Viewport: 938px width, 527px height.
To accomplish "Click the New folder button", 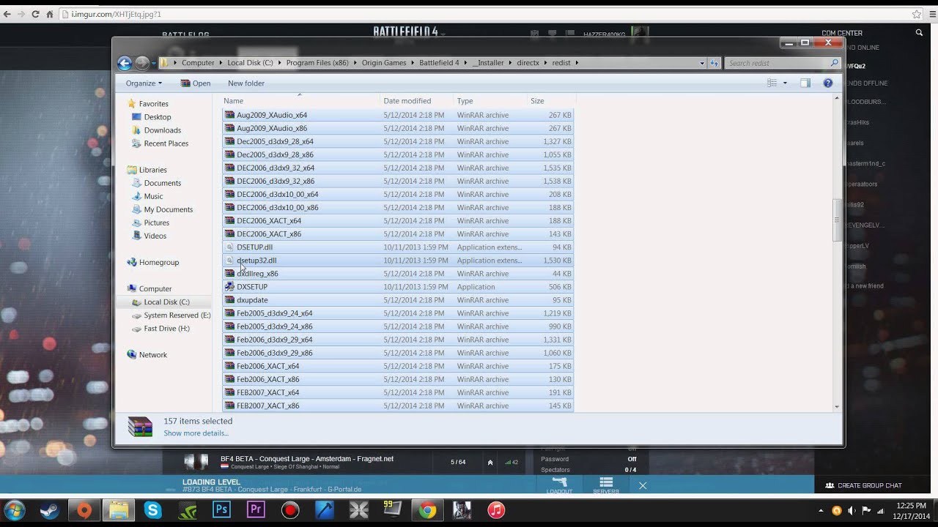I will click(246, 83).
